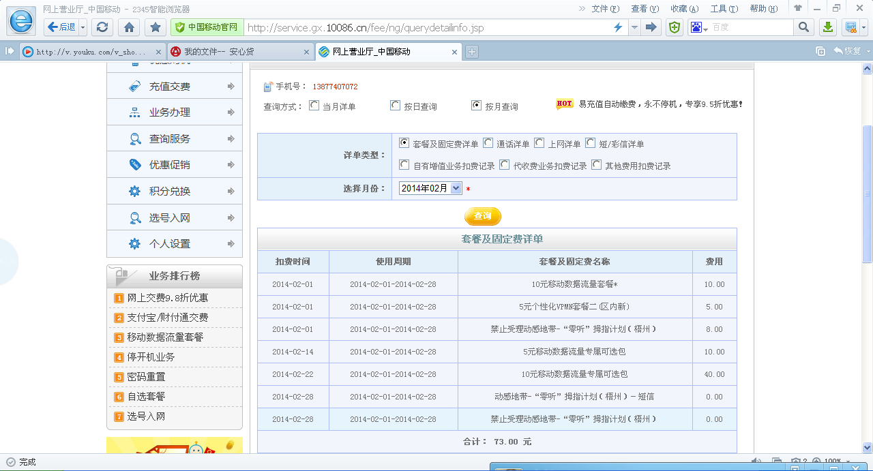This screenshot has width=873, height=471.
Task: Select 通话详单 bill type
Action: coord(488,143)
